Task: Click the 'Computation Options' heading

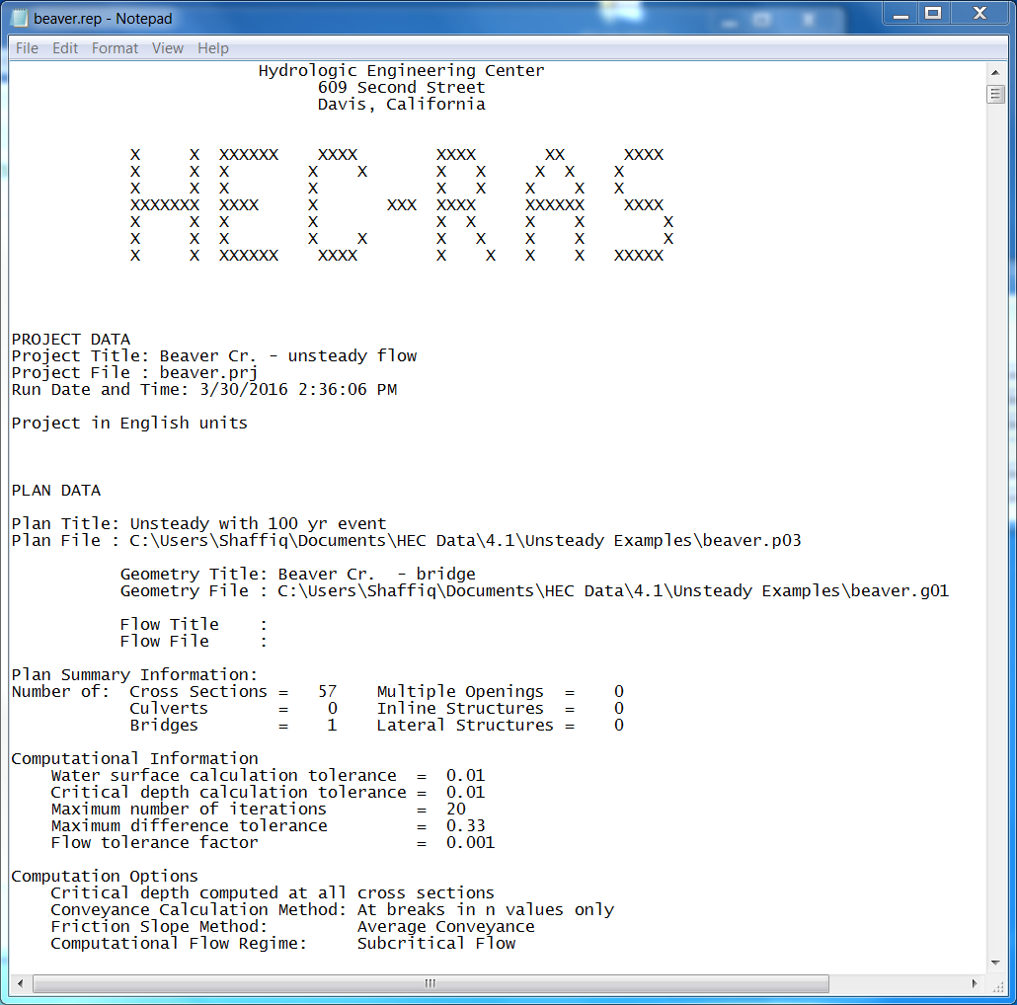Action: pos(105,877)
